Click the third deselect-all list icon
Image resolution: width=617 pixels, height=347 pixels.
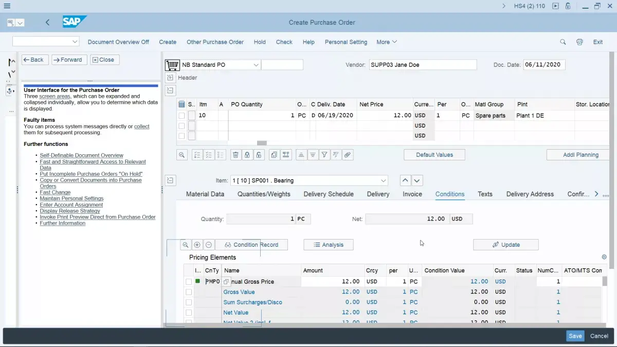click(221, 155)
